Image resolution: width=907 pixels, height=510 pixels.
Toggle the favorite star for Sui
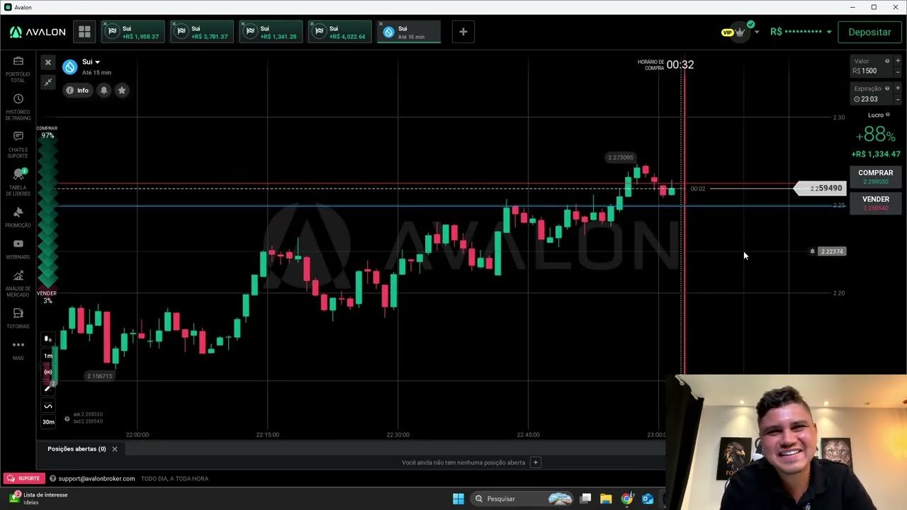click(x=121, y=90)
